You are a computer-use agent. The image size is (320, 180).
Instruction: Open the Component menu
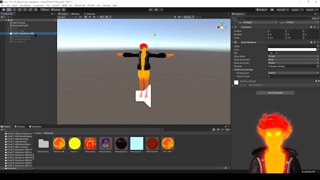[38, 6]
